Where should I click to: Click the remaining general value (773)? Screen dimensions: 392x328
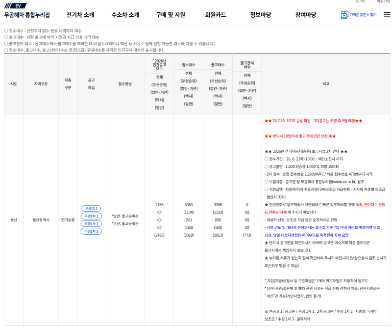coord(247,235)
